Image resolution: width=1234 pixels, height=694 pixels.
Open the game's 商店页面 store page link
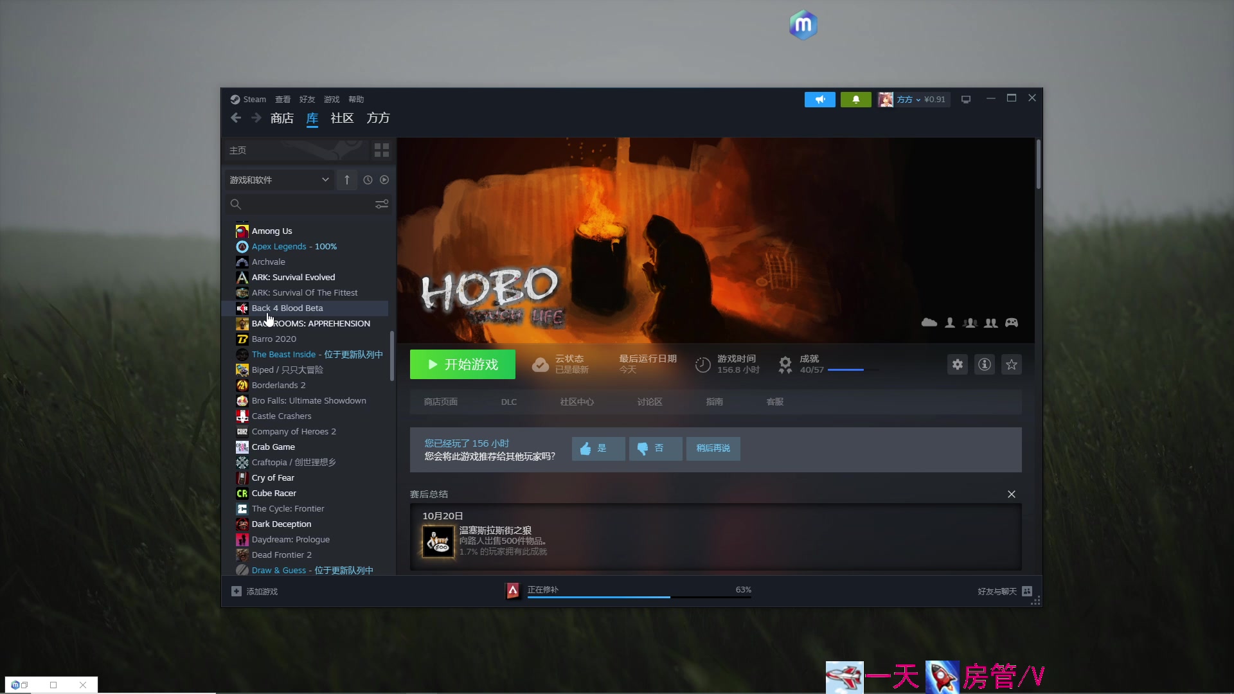pyautogui.click(x=441, y=402)
